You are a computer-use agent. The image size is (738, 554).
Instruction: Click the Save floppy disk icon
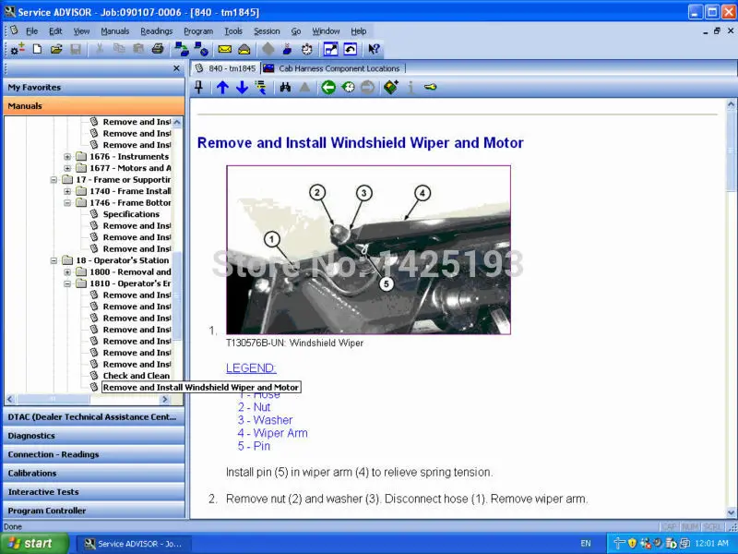coord(76,49)
